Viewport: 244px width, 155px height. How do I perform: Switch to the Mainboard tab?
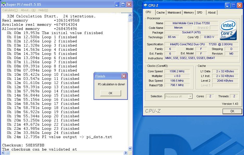pyautogui.click(x=174, y=12)
